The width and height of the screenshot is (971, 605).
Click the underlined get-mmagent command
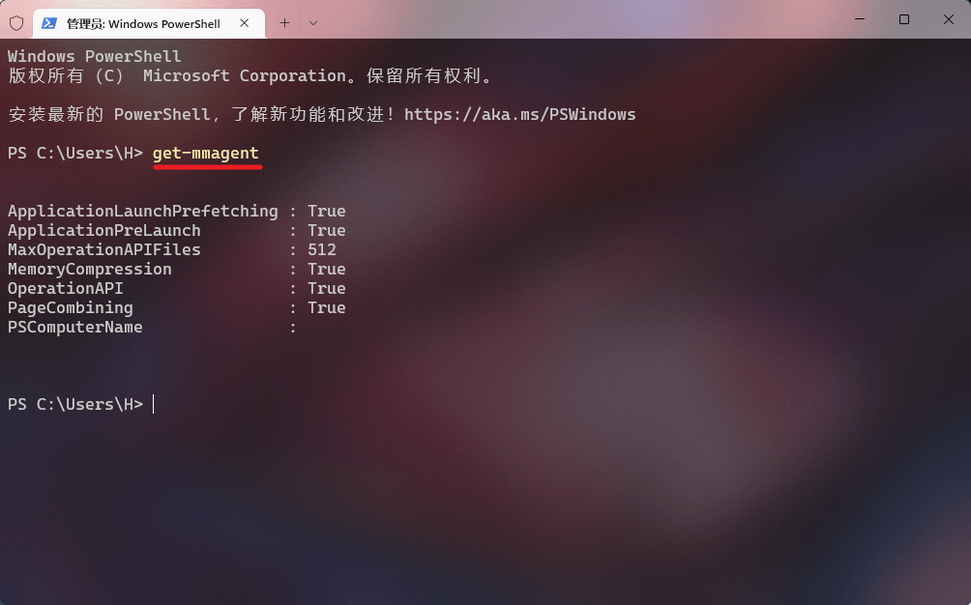206,154
